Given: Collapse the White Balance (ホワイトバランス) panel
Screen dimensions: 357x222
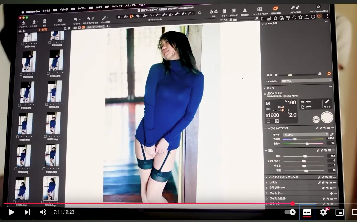Looking at the screenshot, I should [265, 128].
